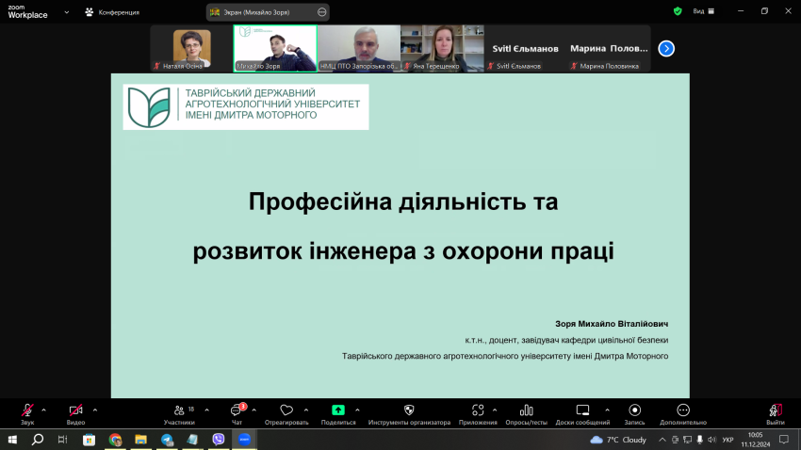Select Яна Терещенко video thumbnail
Viewport: 801px width, 450px height.
click(442, 48)
